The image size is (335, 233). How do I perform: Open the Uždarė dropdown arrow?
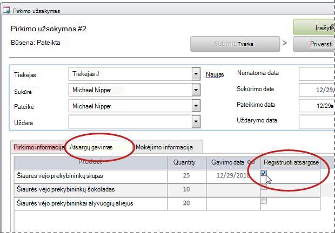(x=196, y=121)
